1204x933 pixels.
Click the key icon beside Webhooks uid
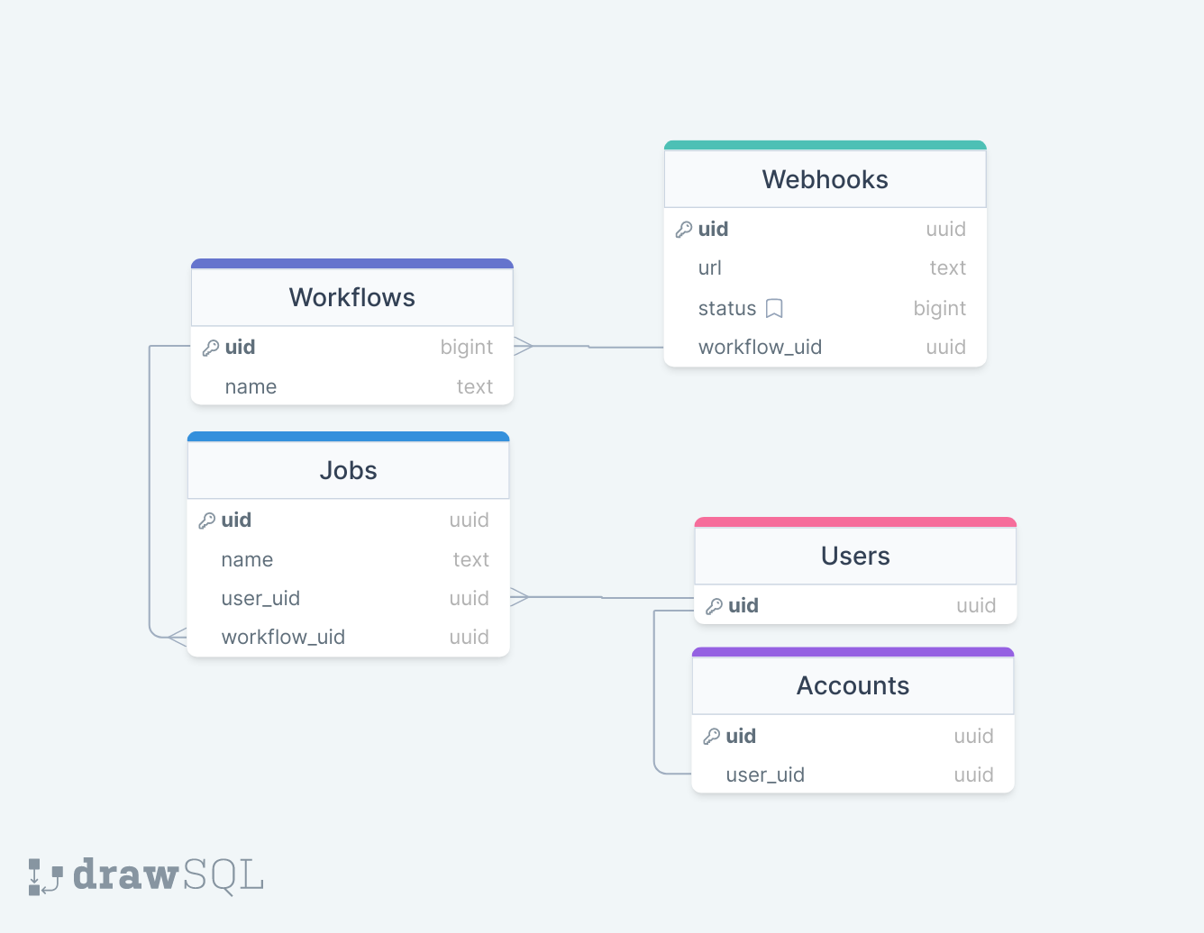(684, 230)
